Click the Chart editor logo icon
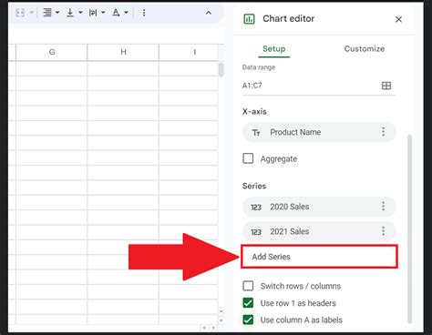432x335 pixels. coord(250,19)
